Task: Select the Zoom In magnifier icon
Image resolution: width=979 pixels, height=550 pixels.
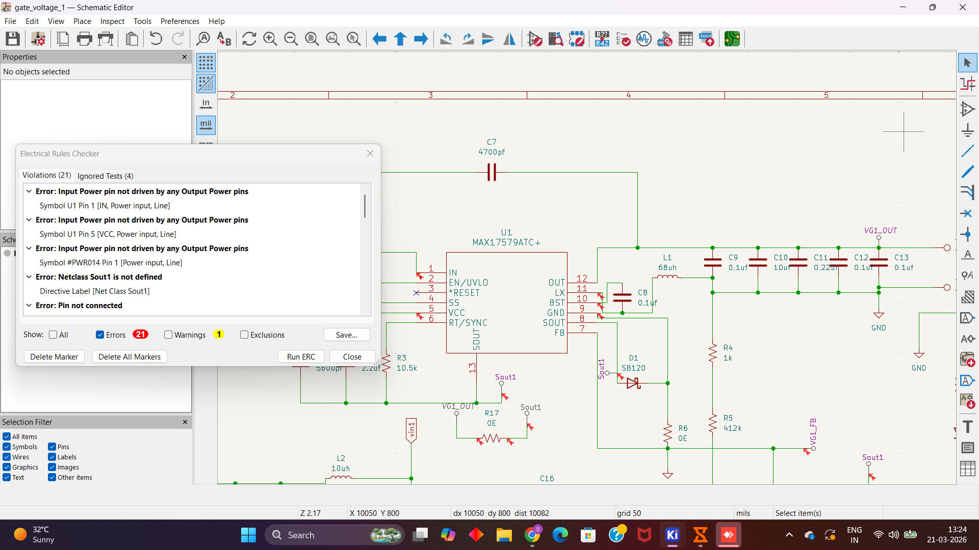Action: 270,39
